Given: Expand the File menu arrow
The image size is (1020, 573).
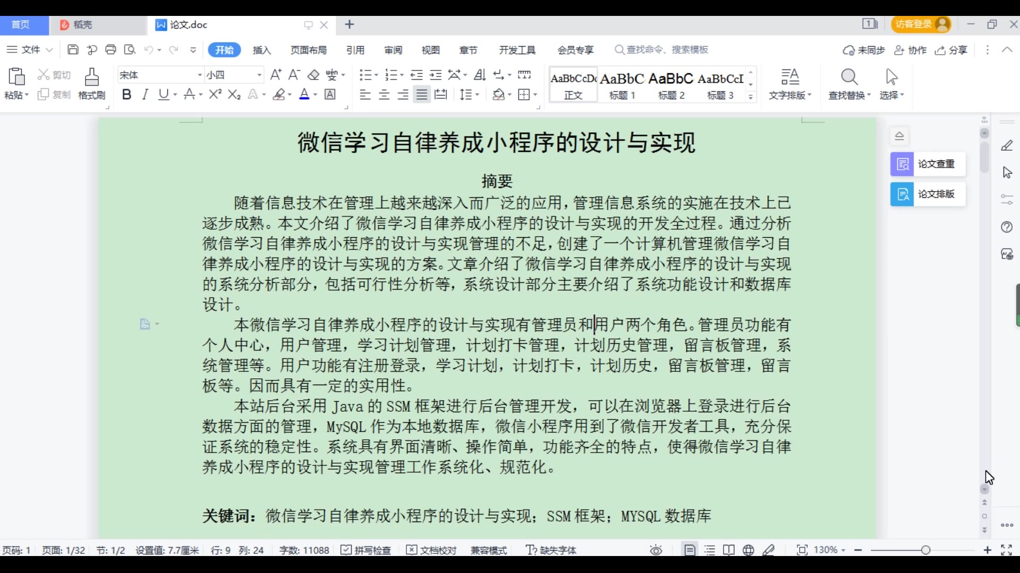Looking at the screenshot, I should (49, 50).
